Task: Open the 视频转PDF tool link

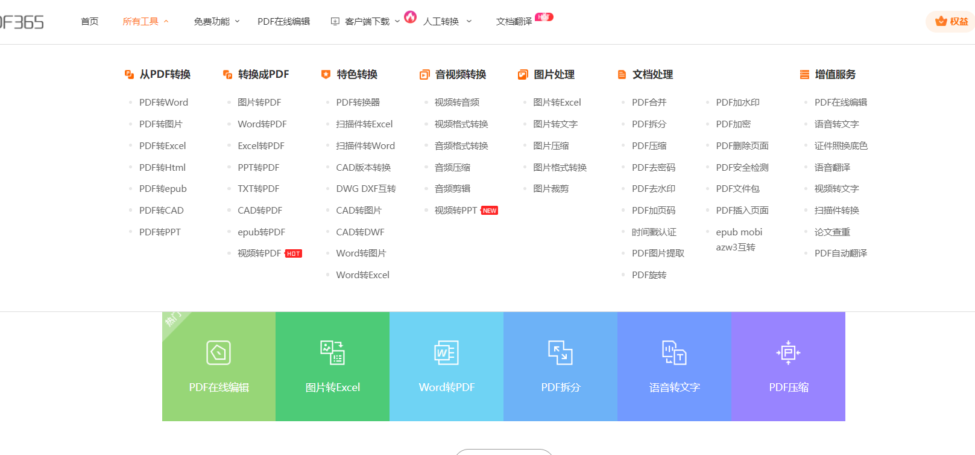Action: (x=259, y=253)
